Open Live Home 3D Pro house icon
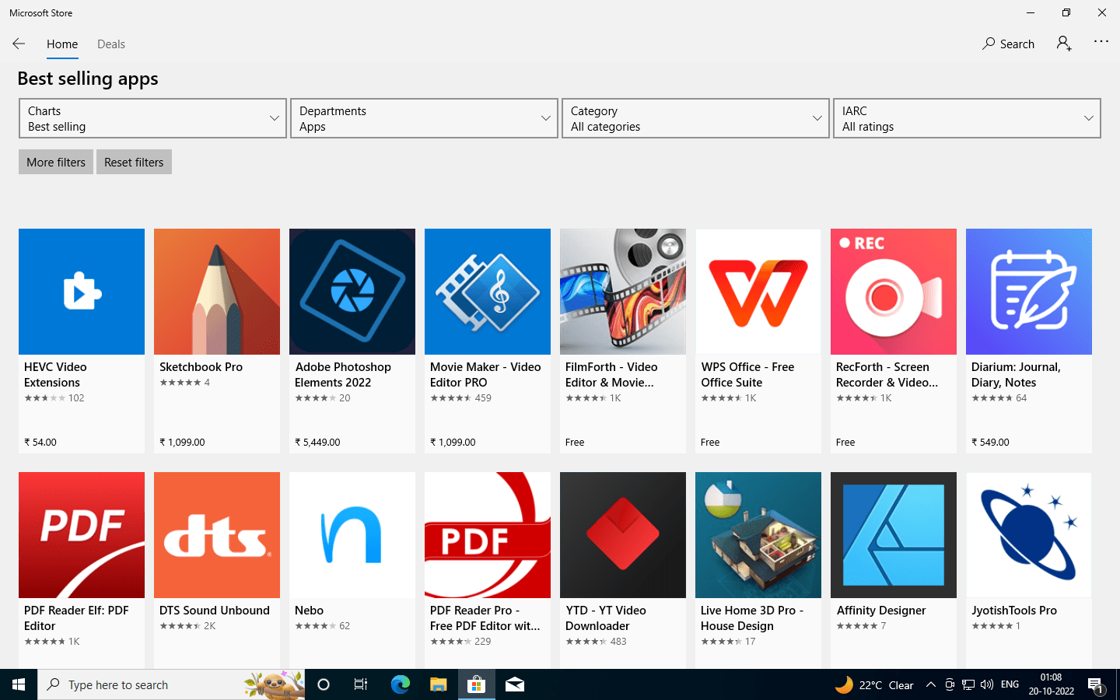1120x700 pixels. point(758,535)
